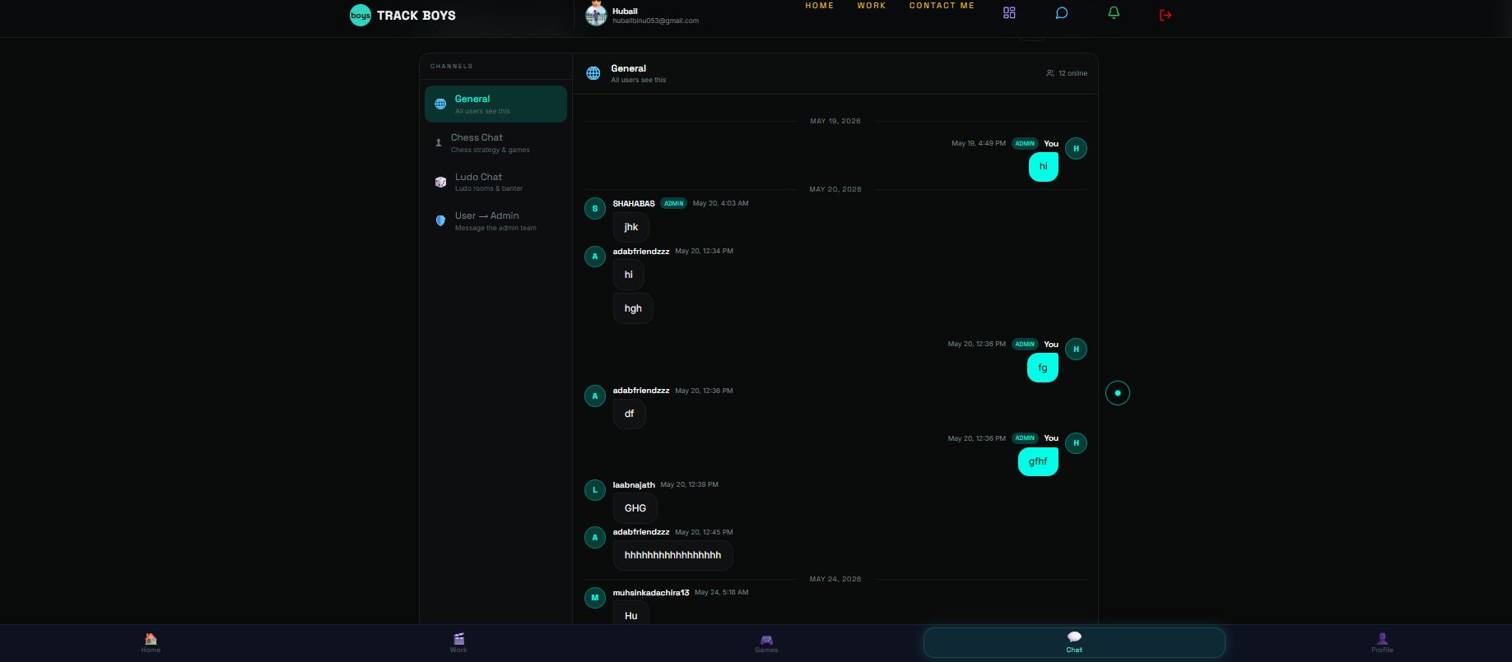1512x662 pixels.
Task: Click laabnajath avatar circle
Action: [595, 490]
